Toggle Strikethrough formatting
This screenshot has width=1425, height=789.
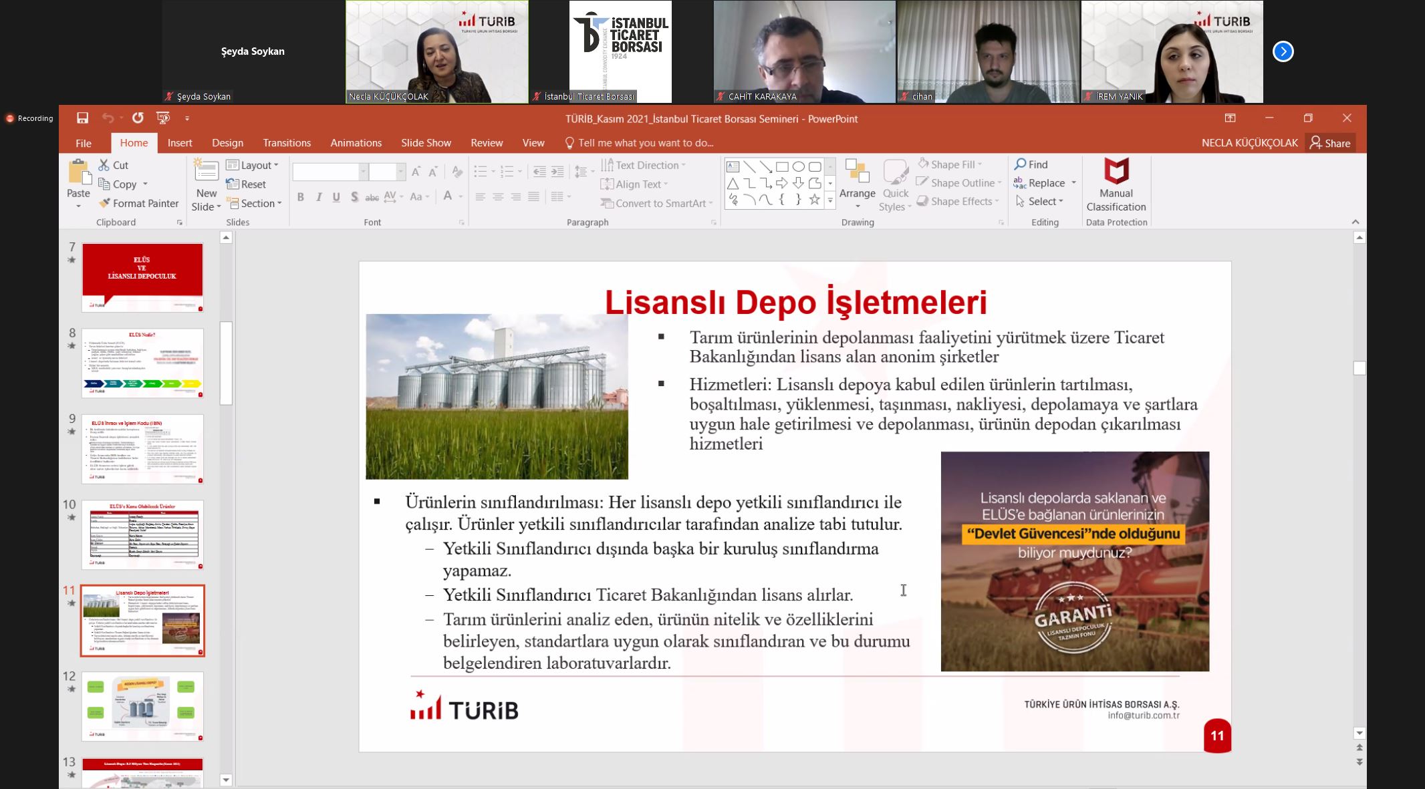(372, 196)
